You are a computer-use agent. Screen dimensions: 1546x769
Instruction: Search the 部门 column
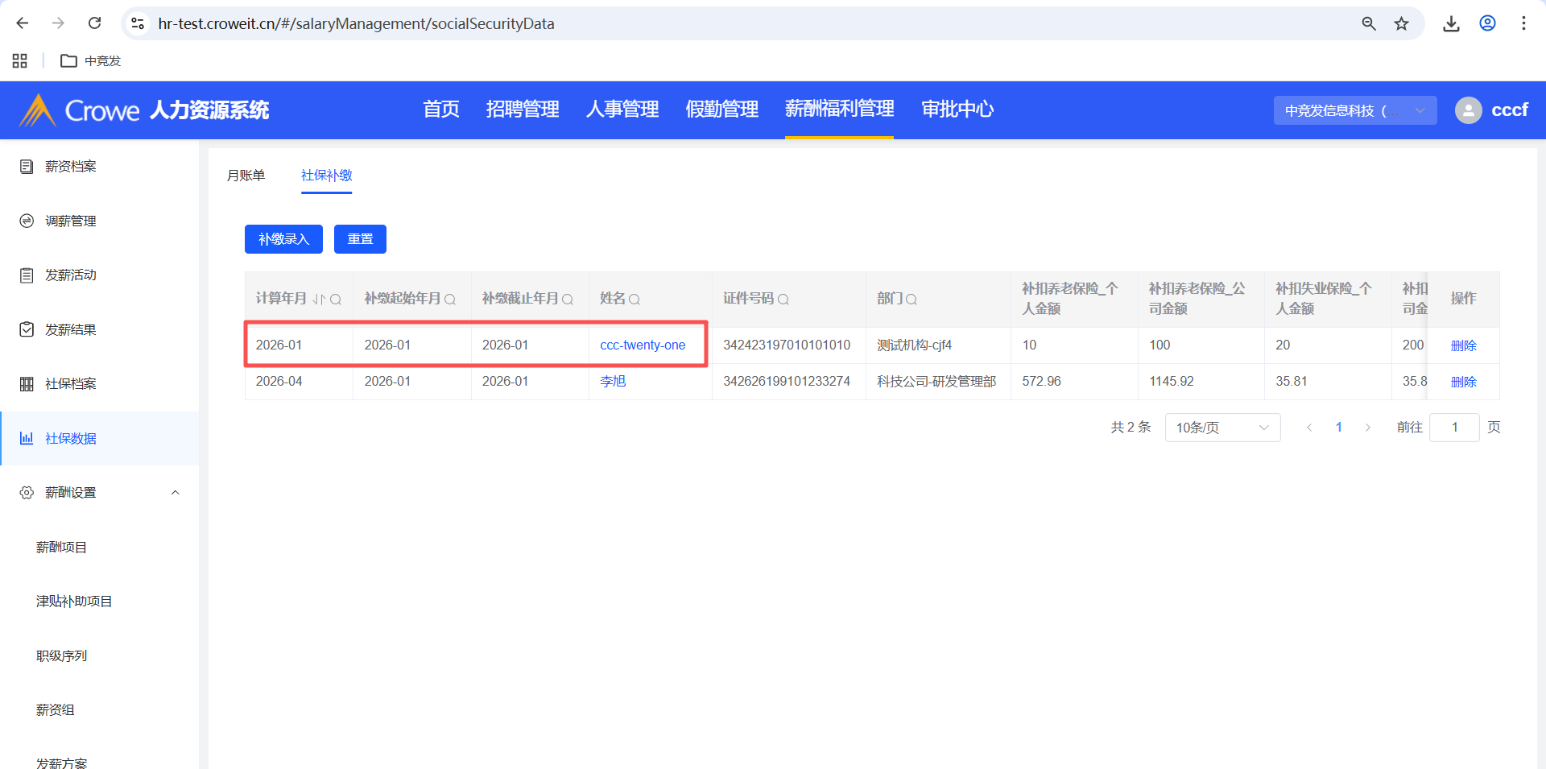click(911, 300)
